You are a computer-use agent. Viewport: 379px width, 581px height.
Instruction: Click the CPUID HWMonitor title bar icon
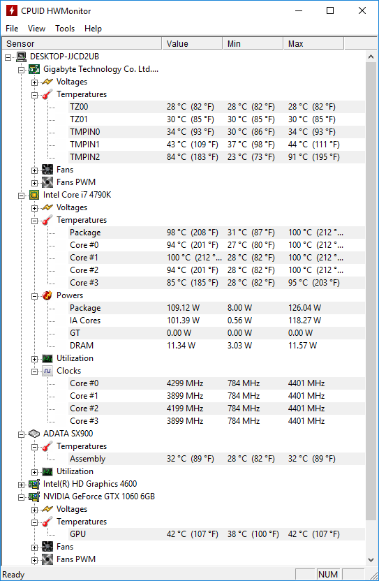coord(11,10)
